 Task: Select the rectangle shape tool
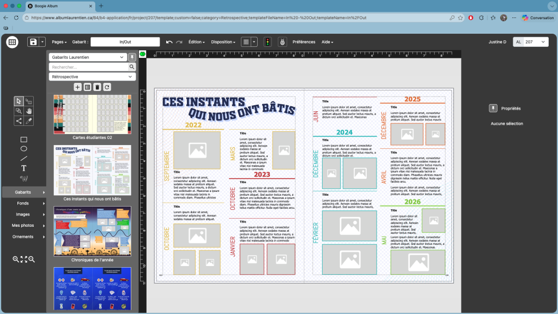click(x=24, y=140)
